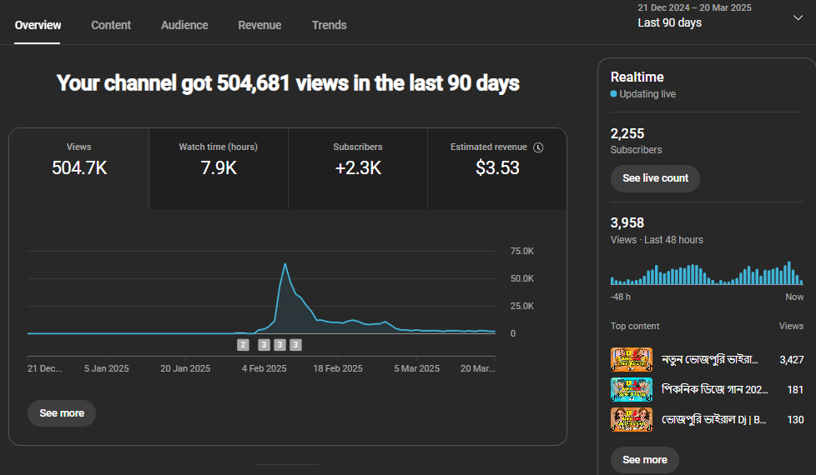Open thumbnail of video with 130 views
Screen dimensions: 816x475
(632, 419)
